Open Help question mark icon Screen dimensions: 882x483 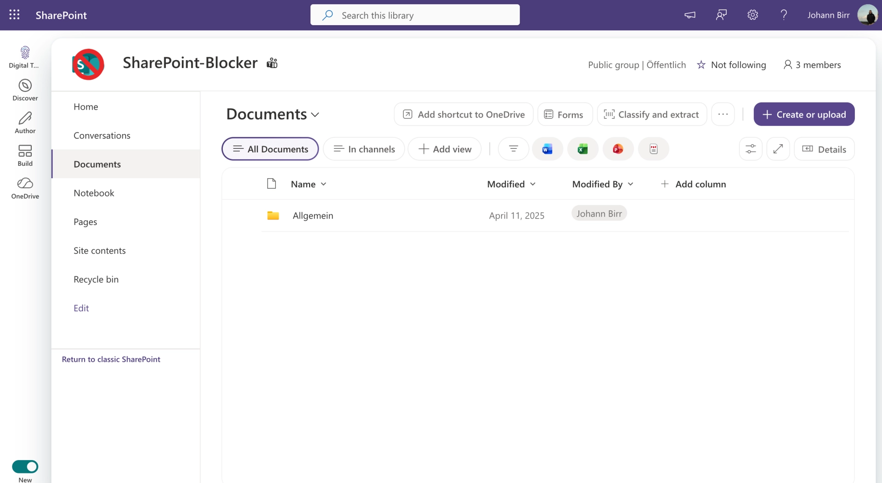point(784,15)
